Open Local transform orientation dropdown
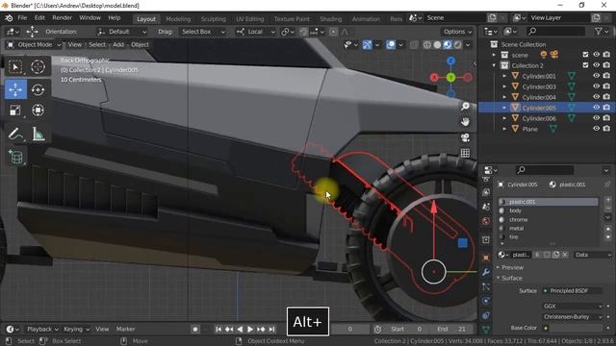The width and height of the screenshot is (616, 346). pyautogui.click(x=255, y=32)
